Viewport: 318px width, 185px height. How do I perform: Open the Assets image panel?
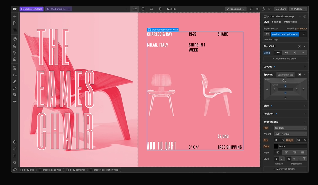point(15,59)
